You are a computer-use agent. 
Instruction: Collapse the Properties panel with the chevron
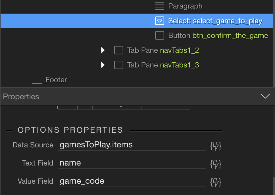265,96
